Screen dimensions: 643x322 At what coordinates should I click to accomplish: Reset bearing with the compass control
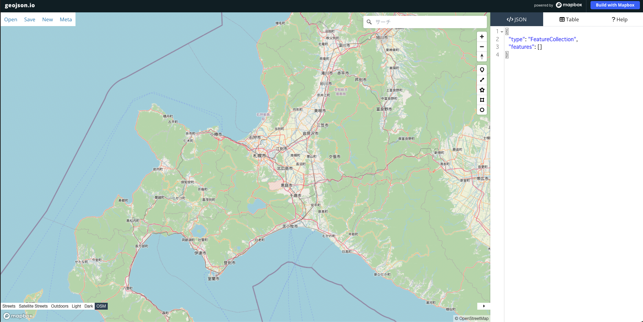coord(482,57)
